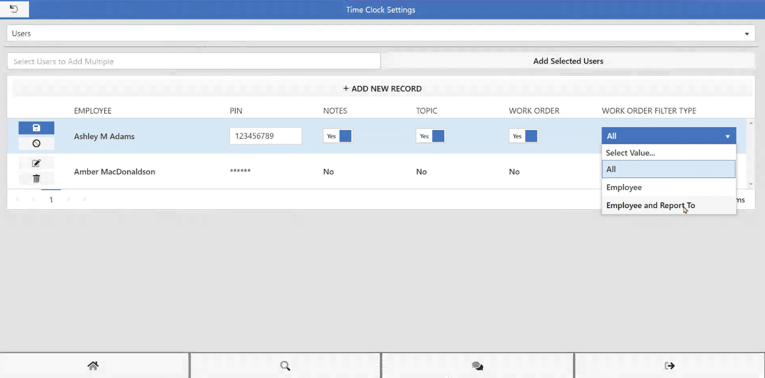Toggle Topic switch for Ashley M Adams

(430, 136)
